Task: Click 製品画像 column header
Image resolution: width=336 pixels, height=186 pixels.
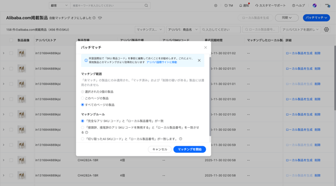Action: (x=24, y=40)
